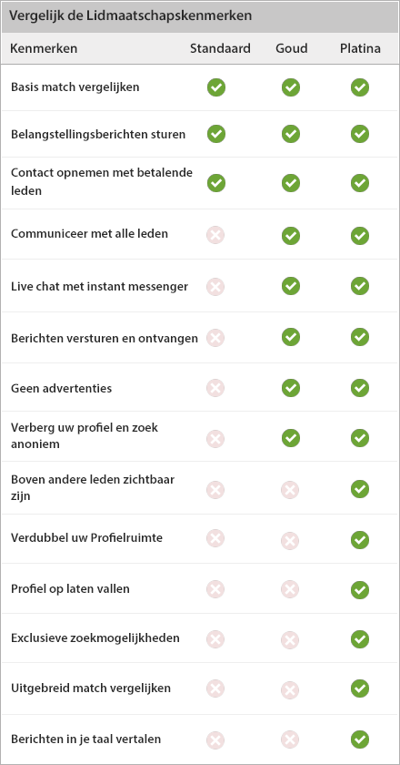Click Standaard cross for Berichten versturen en ontvangen
The image size is (400, 765).
[x=215, y=338]
